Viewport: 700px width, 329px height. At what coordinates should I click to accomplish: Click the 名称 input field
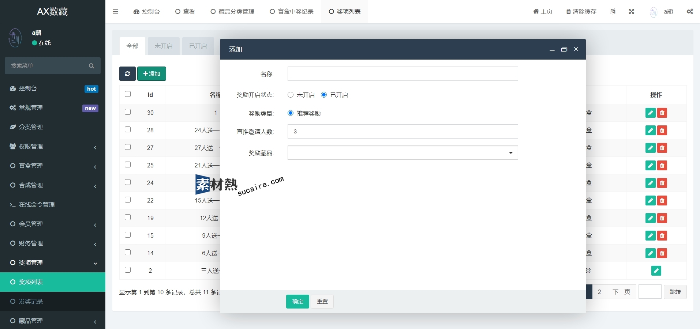403,73
